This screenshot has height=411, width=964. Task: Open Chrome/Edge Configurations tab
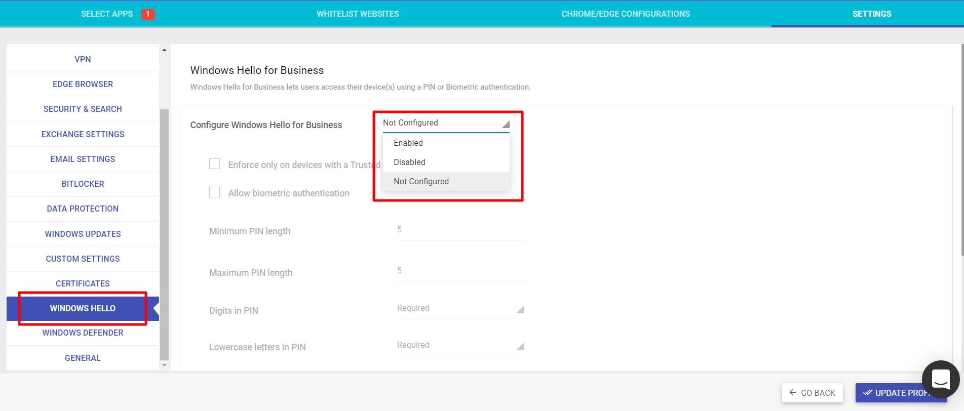pyautogui.click(x=626, y=14)
